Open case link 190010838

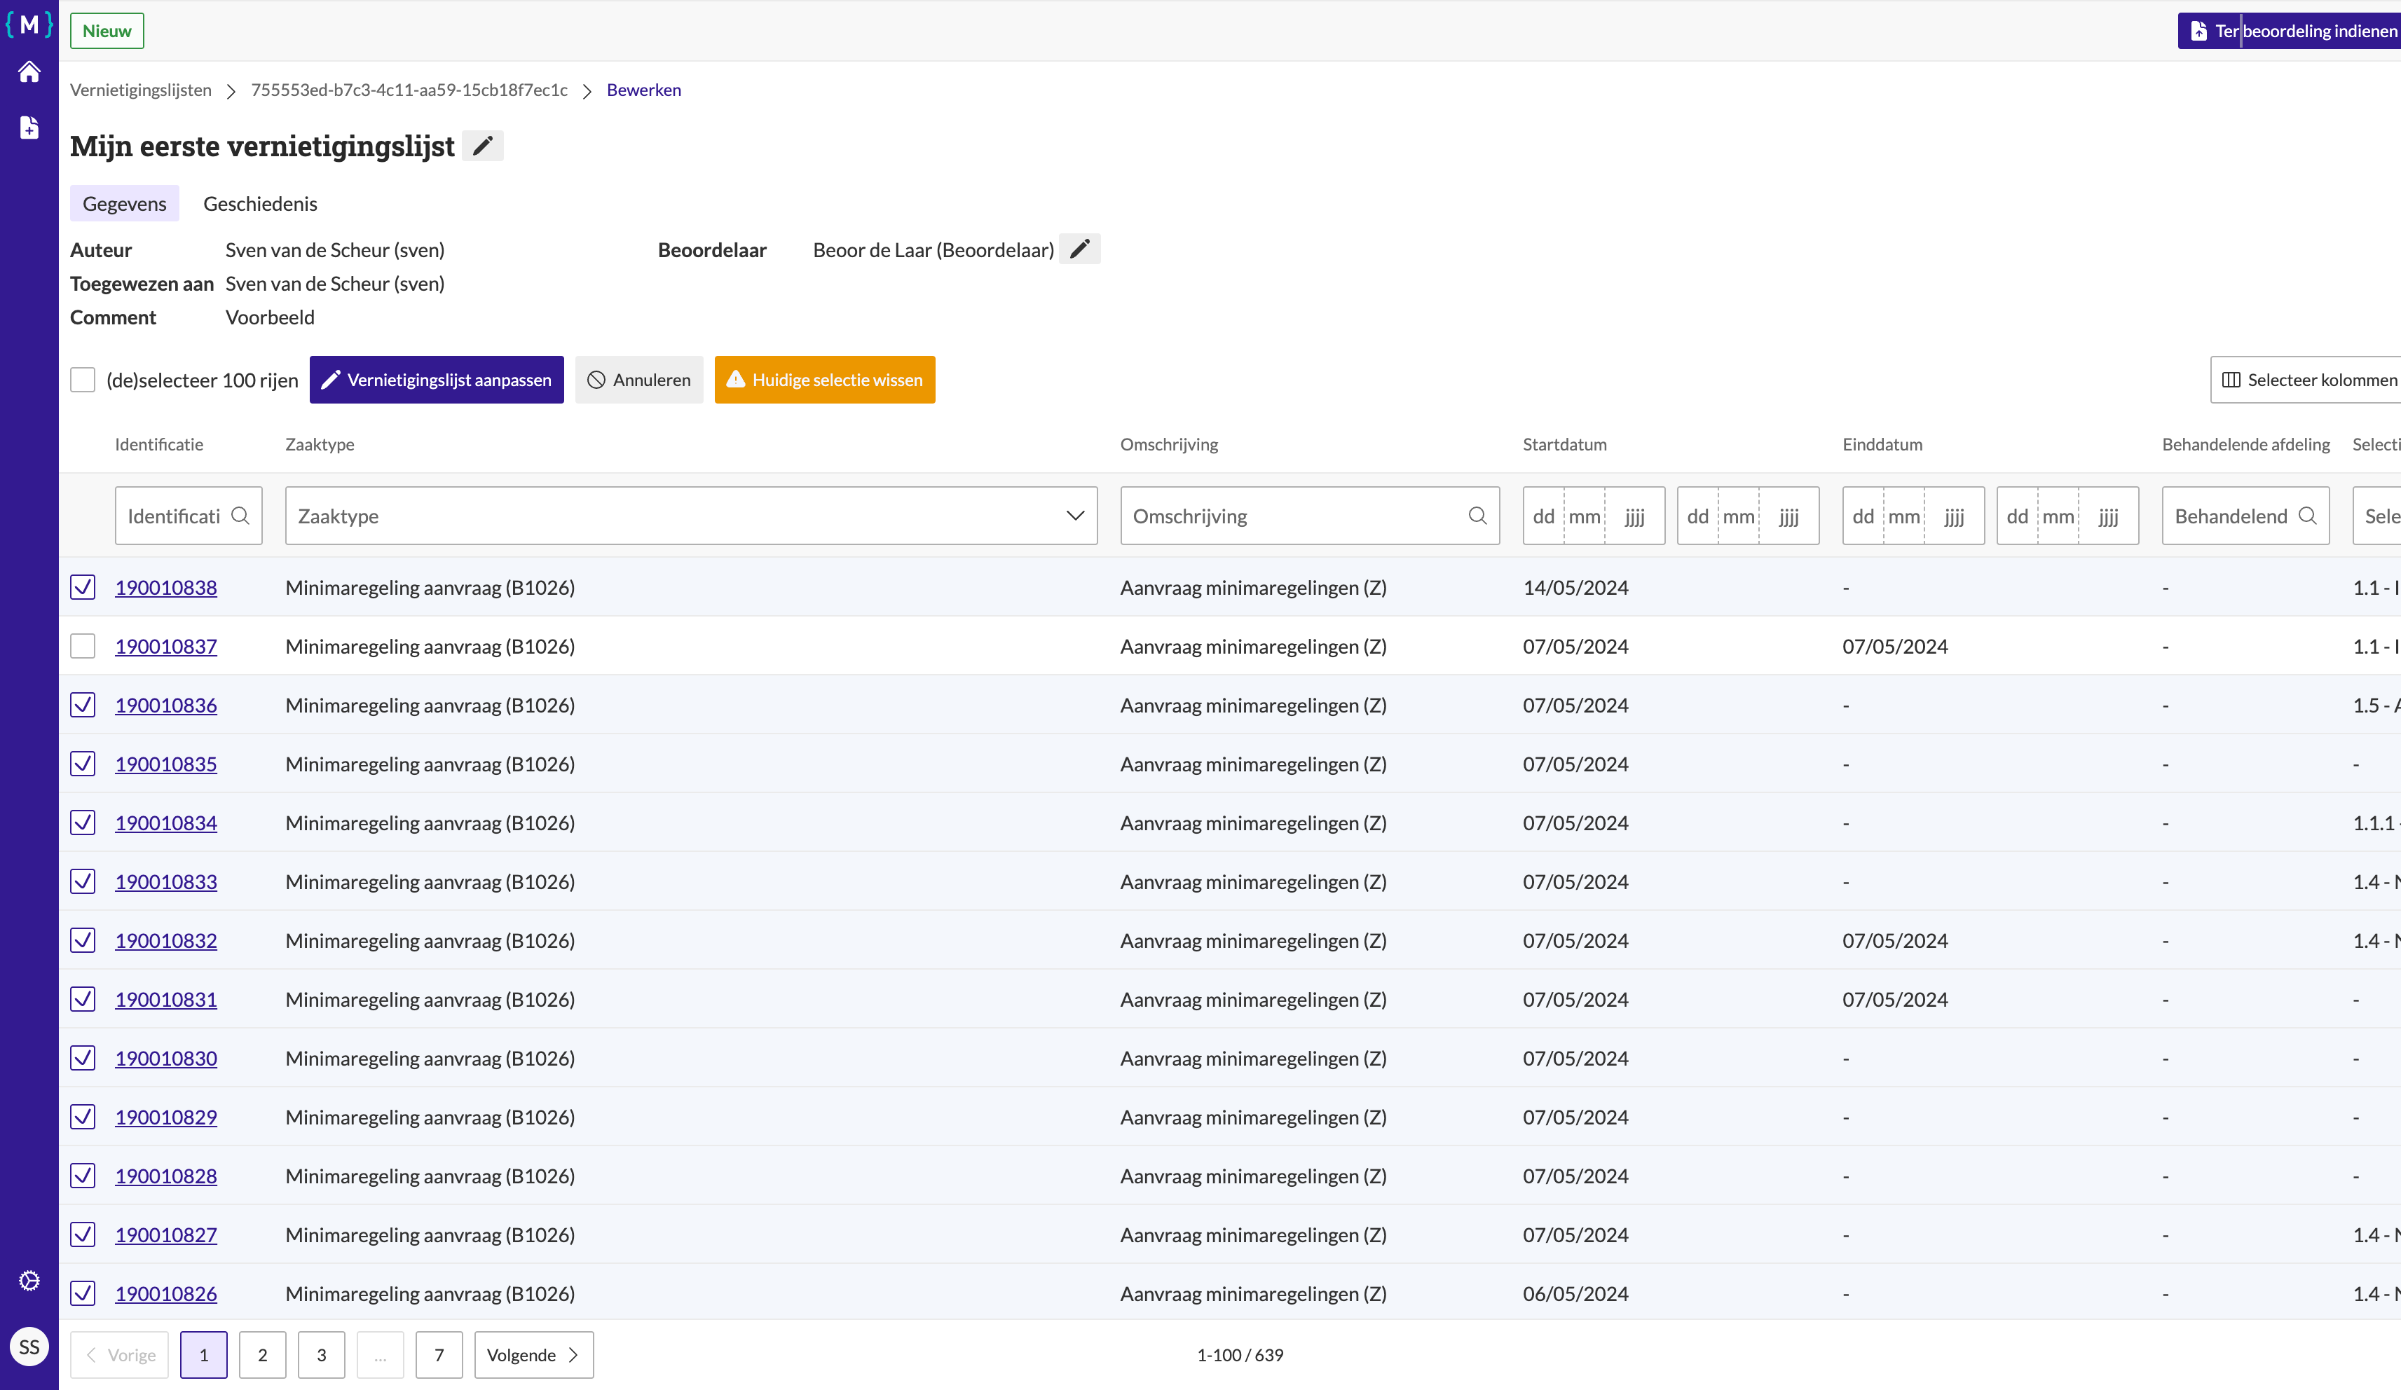pos(166,587)
